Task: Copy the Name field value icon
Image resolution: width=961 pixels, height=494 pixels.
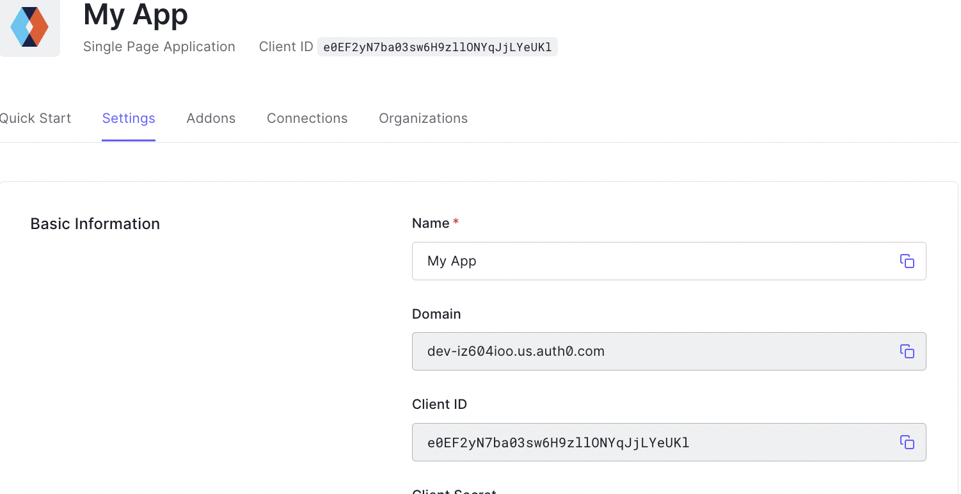Action: (907, 261)
